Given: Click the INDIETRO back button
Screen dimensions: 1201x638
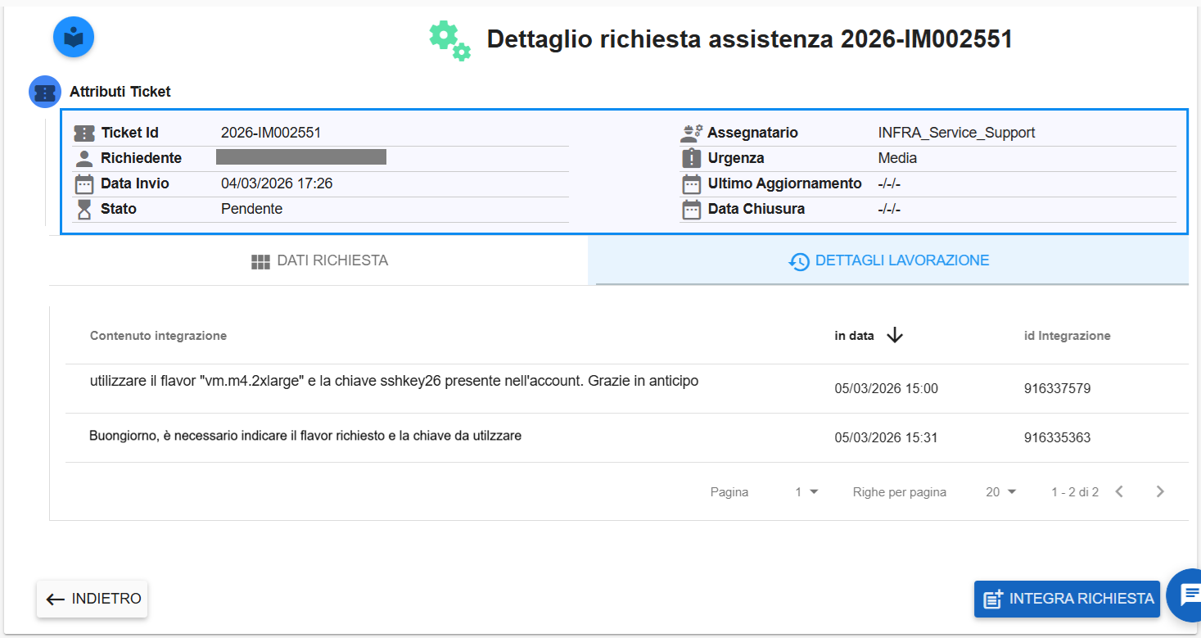Looking at the screenshot, I should [92, 599].
